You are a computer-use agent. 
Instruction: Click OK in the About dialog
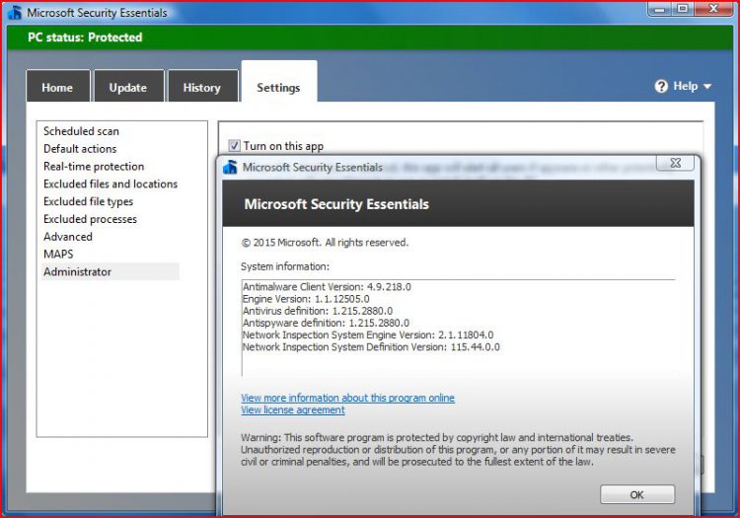point(637,494)
